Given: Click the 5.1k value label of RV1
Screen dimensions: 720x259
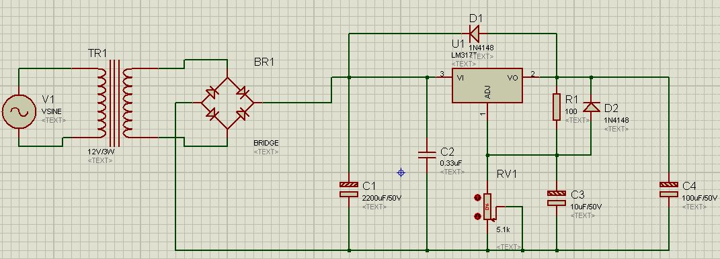Looking at the screenshot, I should click(x=504, y=229).
